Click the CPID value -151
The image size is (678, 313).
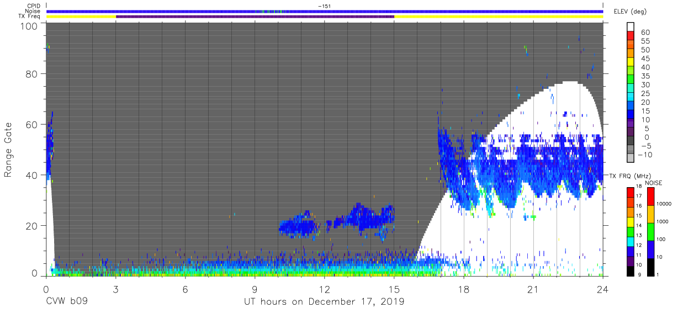pos(324,6)
